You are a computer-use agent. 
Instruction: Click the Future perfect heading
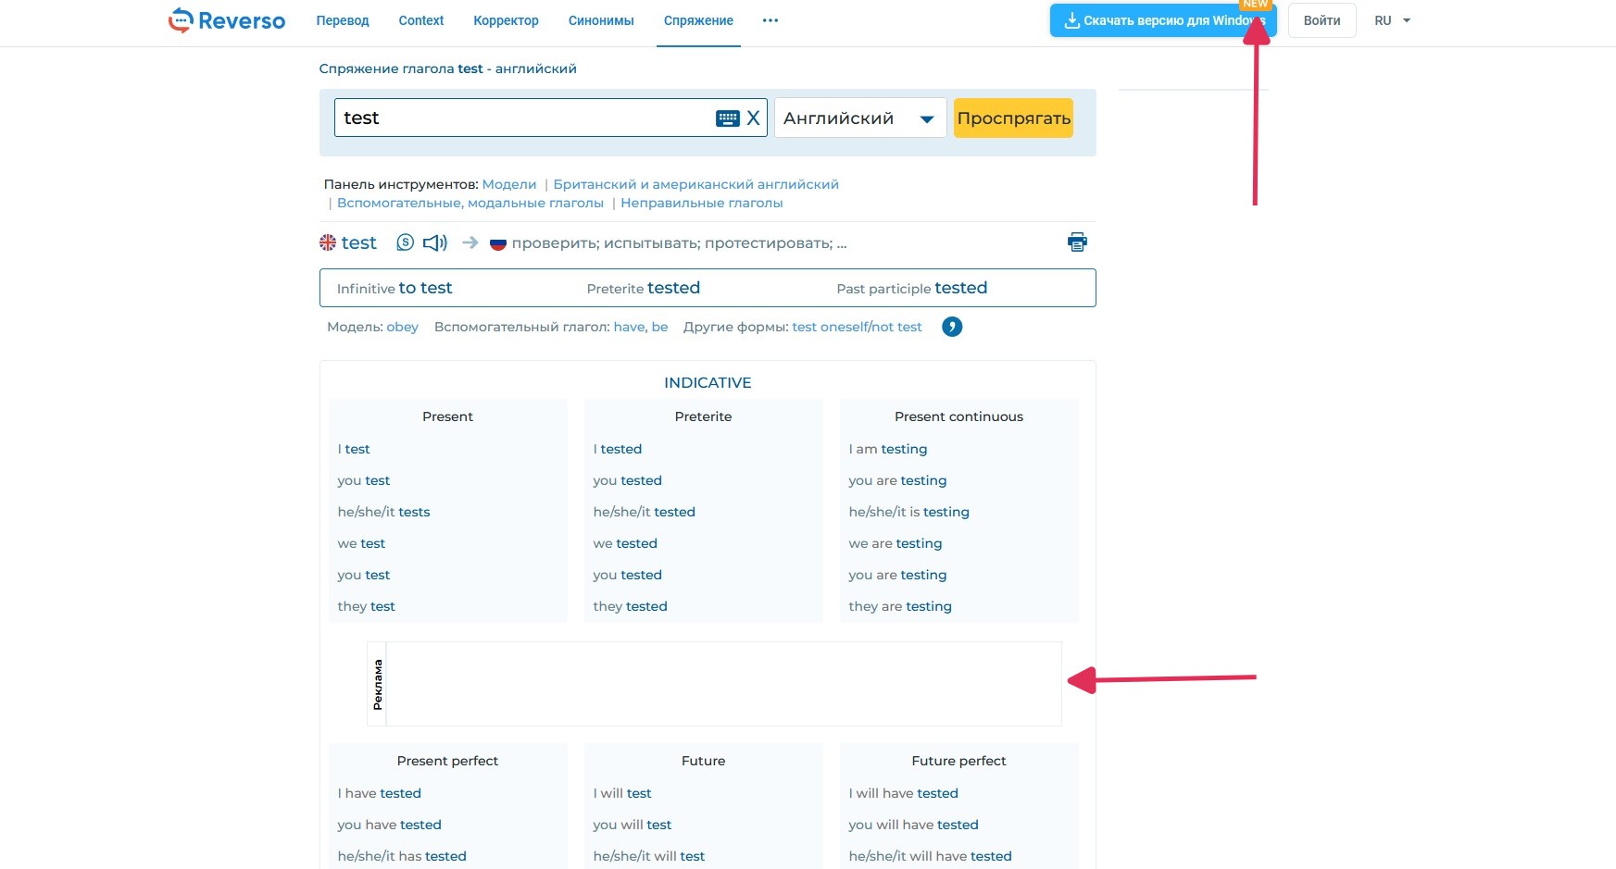958,761
